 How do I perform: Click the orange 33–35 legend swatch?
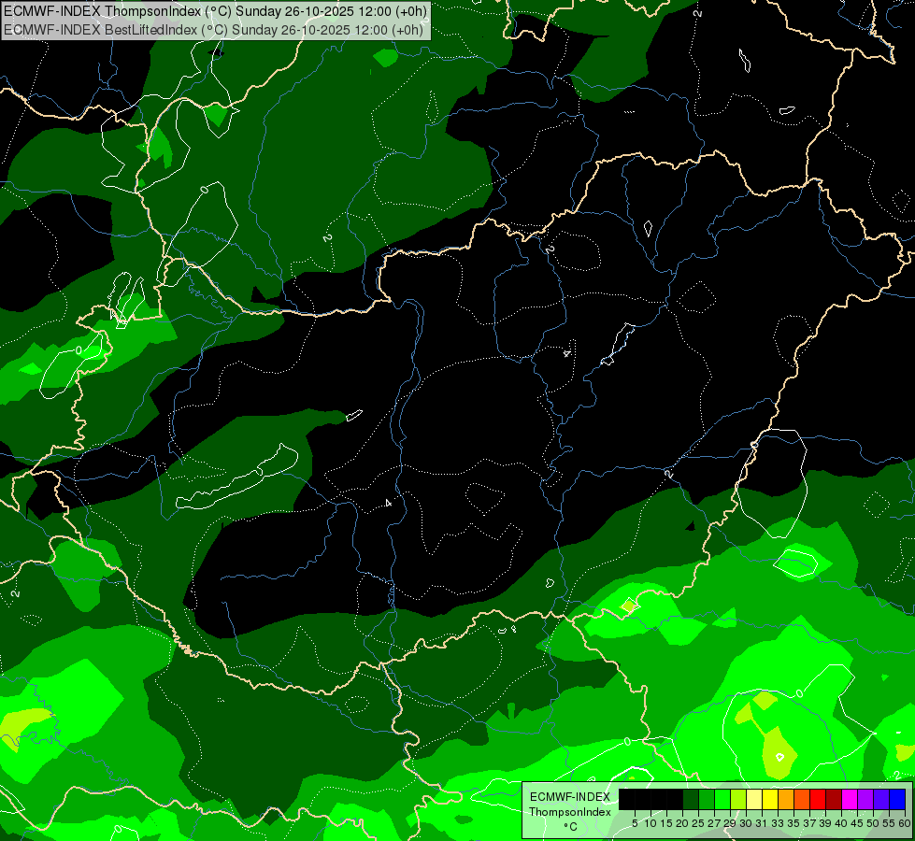[786, 799]
